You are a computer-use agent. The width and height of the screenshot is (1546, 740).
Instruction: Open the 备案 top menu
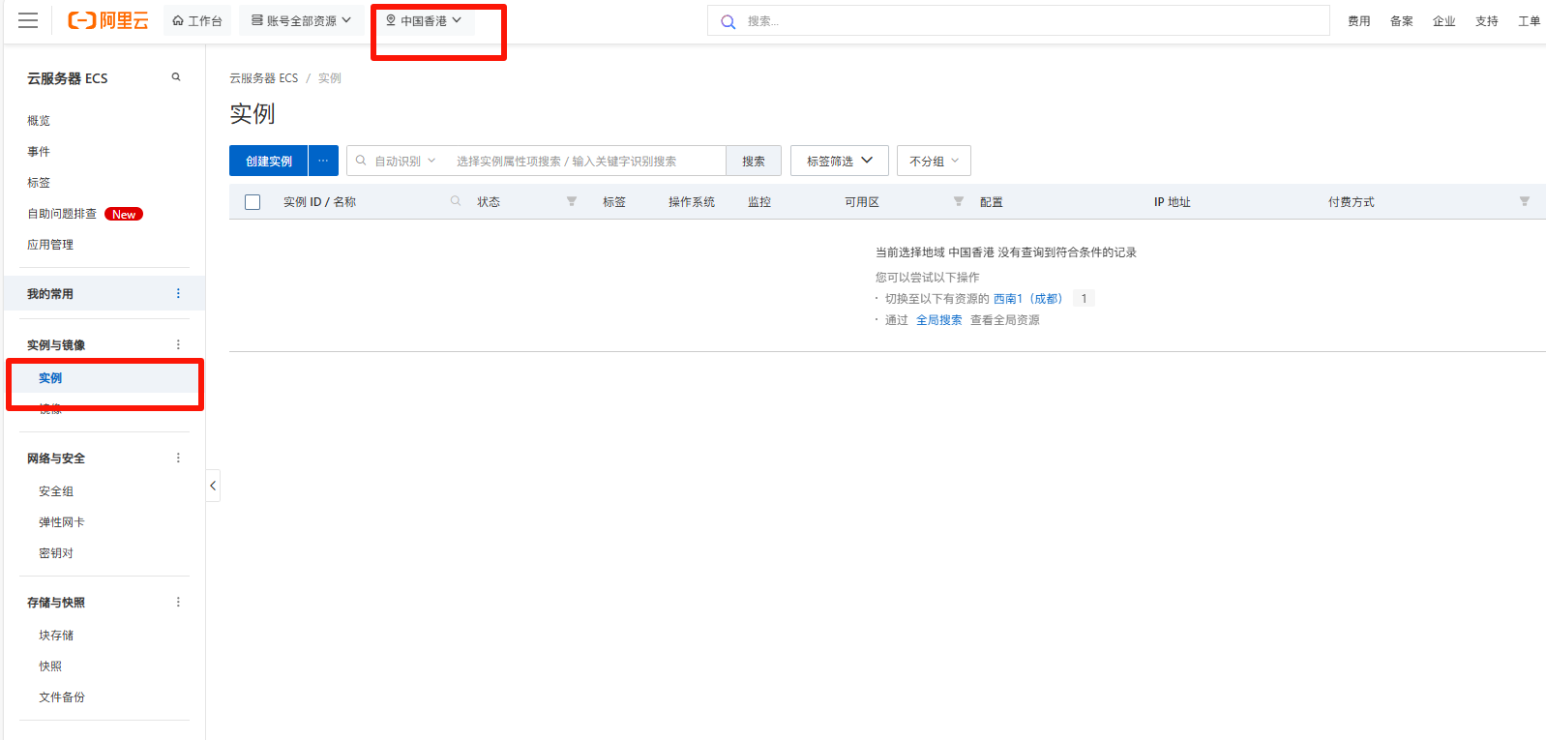pyautogui.click(x=1402, y=21)
